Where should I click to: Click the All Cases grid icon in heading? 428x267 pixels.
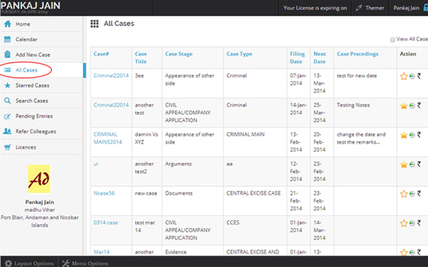[x=95, y=24]
